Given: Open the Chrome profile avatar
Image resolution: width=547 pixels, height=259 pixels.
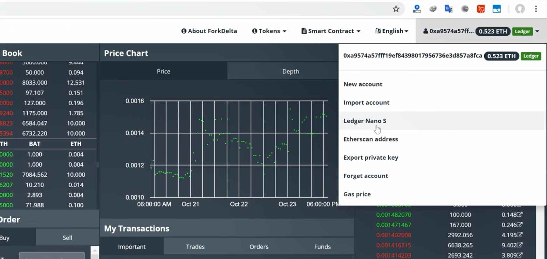Looking at the screenshot, I should (520, 9).
